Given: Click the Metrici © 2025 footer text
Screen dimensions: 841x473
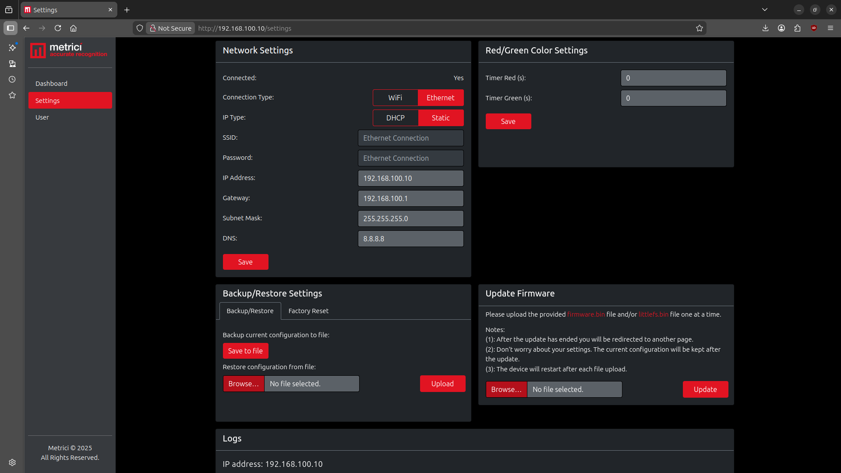Looking at the screenshot, I should [70, 448].
